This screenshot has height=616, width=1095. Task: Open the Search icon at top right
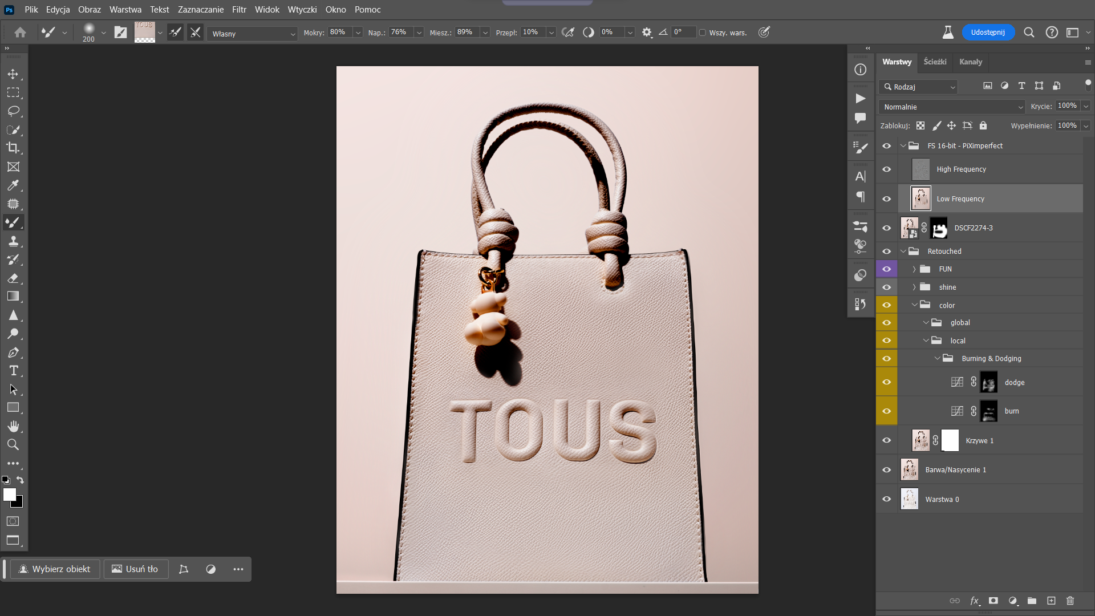pyautogui.click(x=1029, y=33)
